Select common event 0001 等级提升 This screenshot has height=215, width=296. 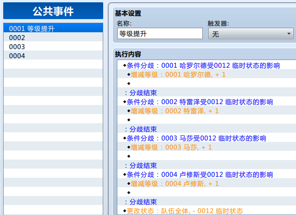coord(53,28)
